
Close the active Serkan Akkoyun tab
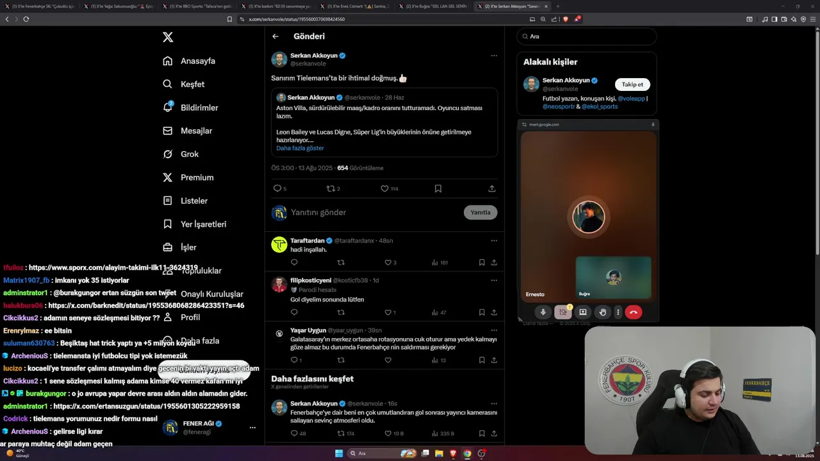(546, 6)
